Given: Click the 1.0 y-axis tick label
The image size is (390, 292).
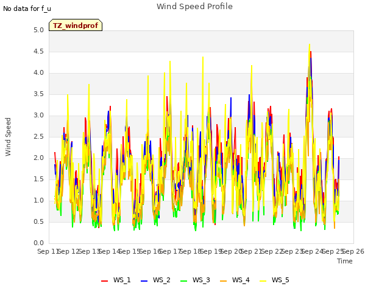Looking at the screenshot, I should 38,200.
